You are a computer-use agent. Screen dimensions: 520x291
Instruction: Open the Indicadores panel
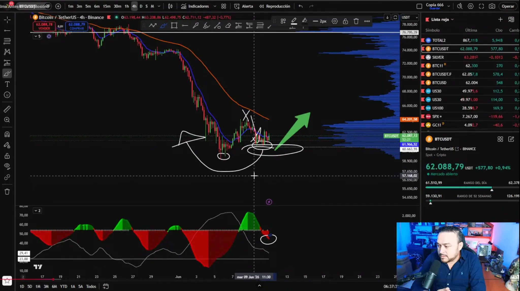(x=195, y=6)
